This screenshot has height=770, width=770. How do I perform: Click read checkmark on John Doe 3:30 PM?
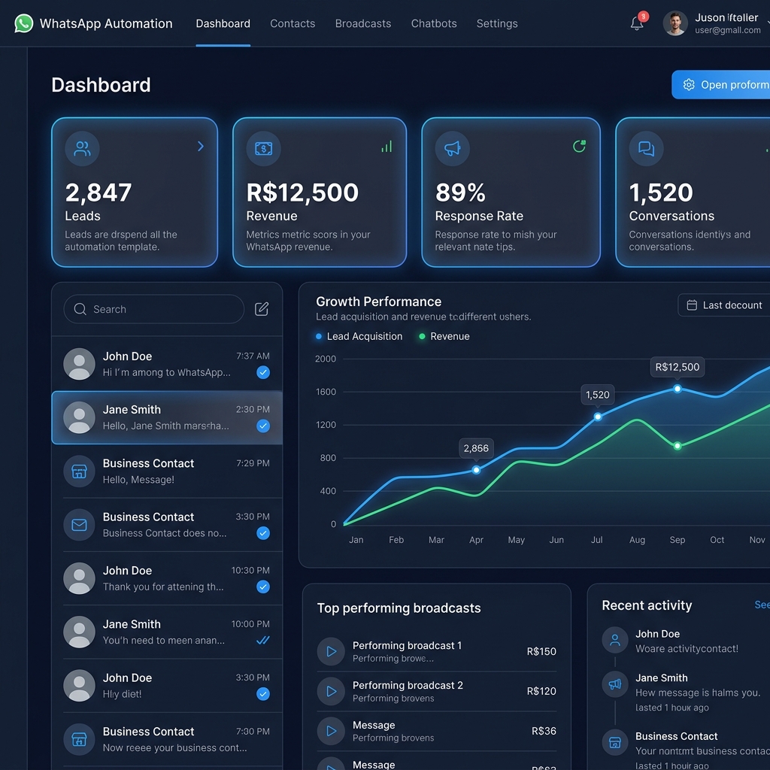[263, 693]
